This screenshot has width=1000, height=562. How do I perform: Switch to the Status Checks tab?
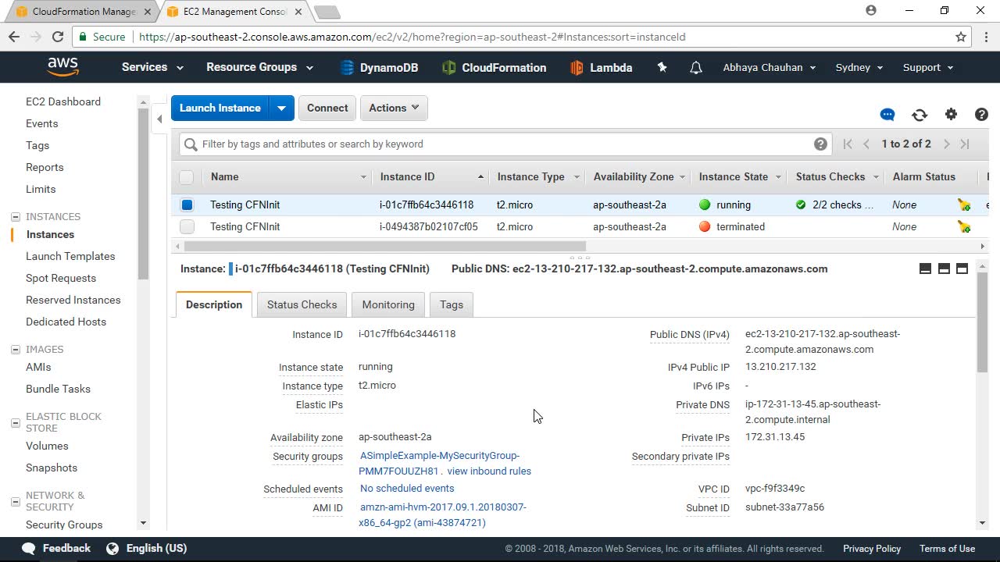302,304
